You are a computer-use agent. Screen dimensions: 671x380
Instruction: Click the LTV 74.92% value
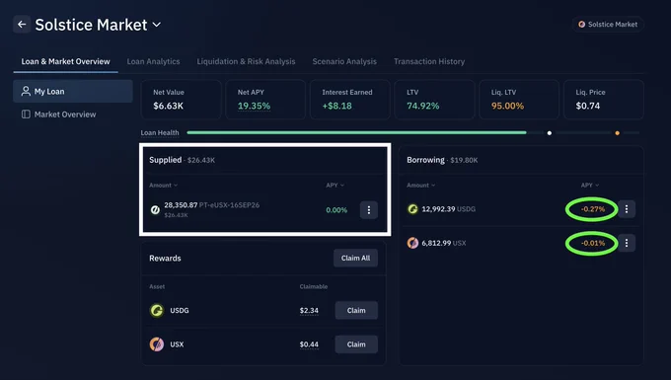[x=422, y=106]
